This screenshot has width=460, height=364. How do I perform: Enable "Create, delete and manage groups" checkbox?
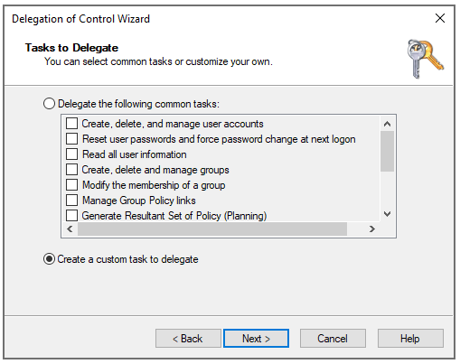click(71, 170)
